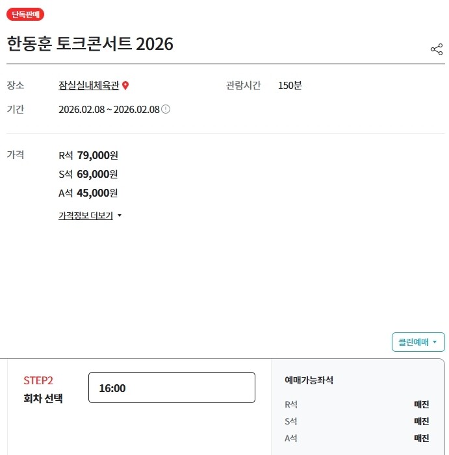449x455 pixels.
Task: Click the R석 매진 availability row
Action: 357,404
